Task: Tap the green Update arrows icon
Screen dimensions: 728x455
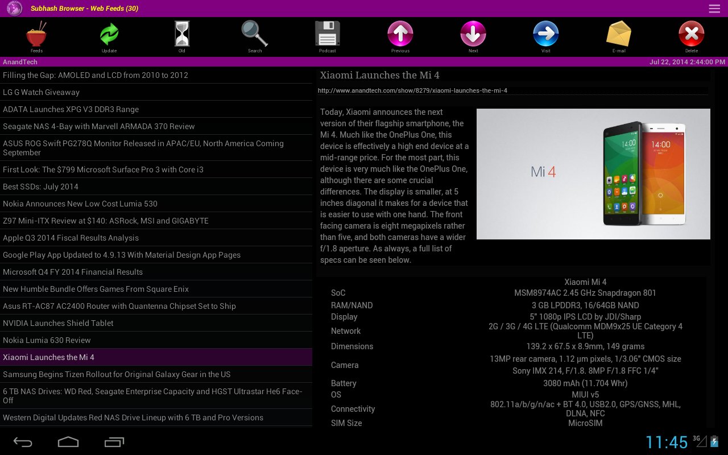Action: click(x=109, y=34)
